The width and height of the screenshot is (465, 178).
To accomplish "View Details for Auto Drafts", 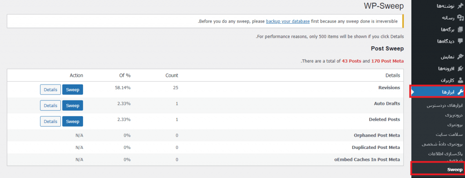I will pos(50,105).
